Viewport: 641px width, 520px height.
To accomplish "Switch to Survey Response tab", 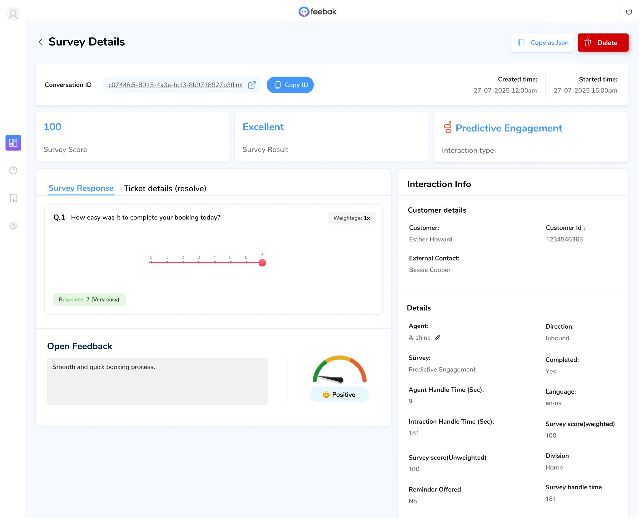I will pyautogui.click(x=81, y=188).
